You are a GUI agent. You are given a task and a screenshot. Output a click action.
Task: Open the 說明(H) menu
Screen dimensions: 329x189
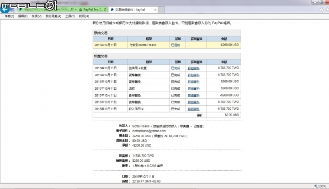[x=84, y=16]
